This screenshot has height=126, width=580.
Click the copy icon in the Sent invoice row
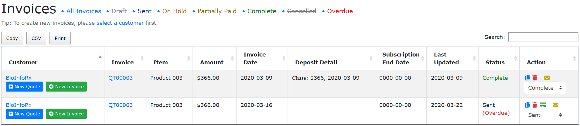click(527, 105)
